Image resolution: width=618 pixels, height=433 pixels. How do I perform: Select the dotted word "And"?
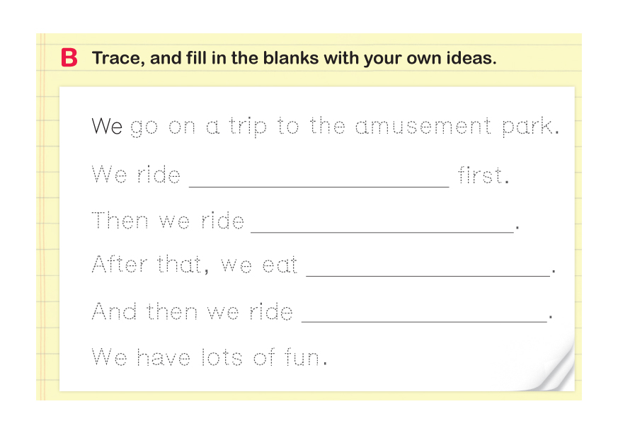point(115,311)
